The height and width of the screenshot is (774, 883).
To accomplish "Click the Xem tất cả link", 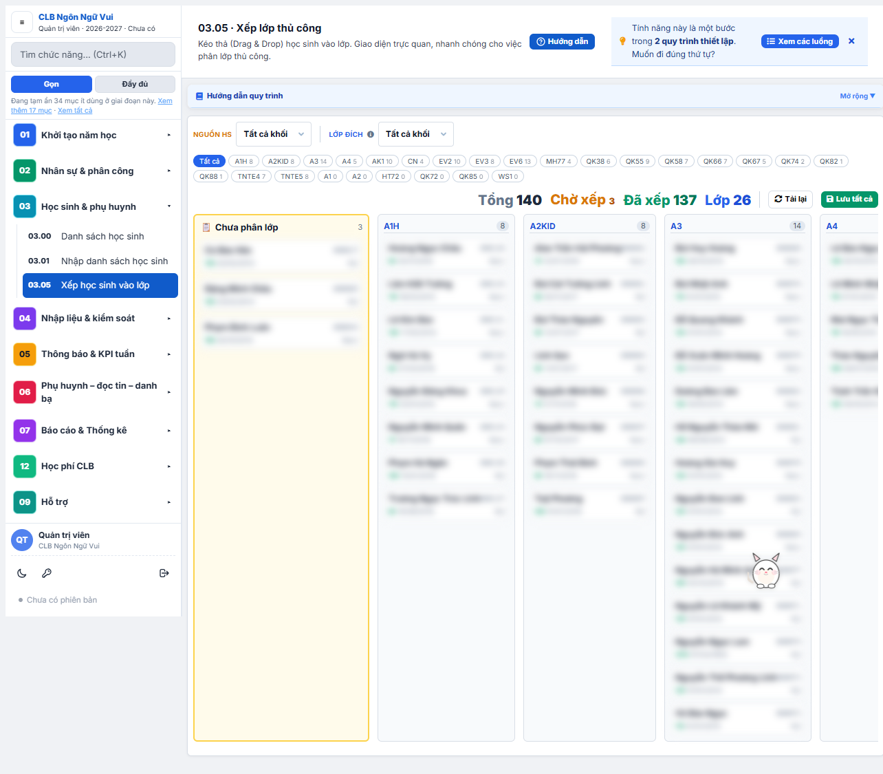I will [x=75, y=111].
